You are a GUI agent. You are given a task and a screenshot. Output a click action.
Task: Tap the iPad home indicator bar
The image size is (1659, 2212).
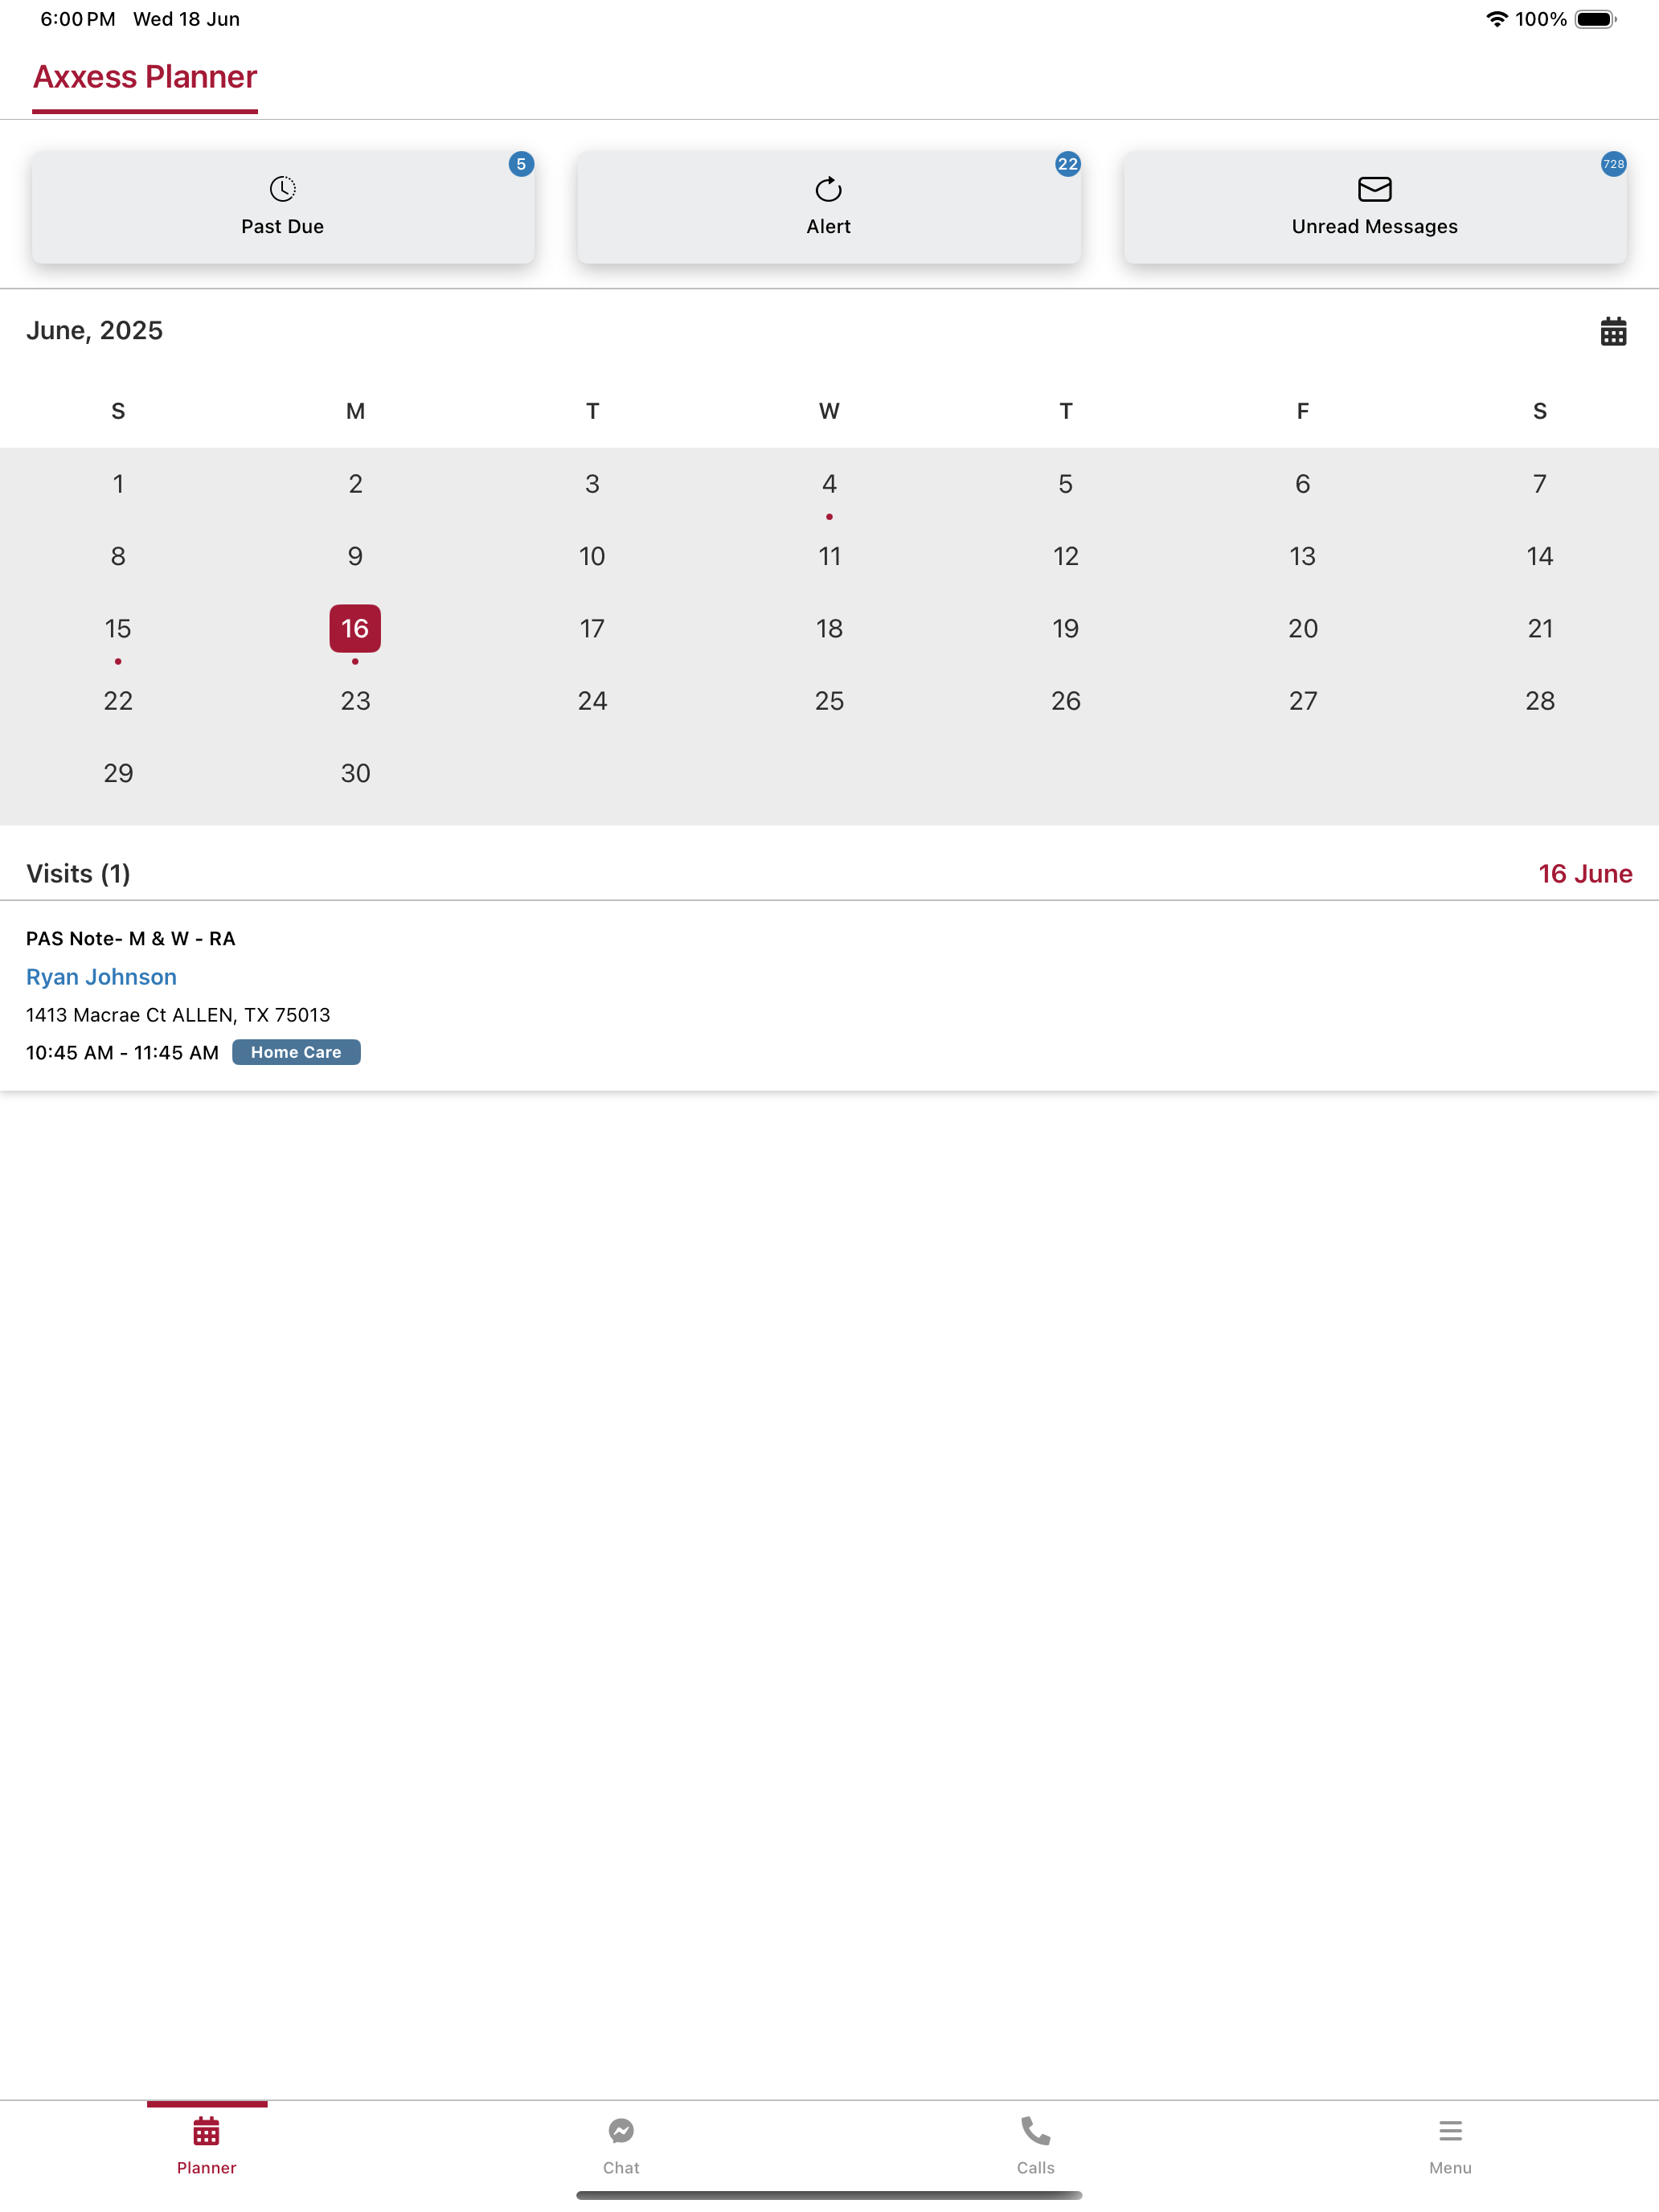pos(829,2195)
